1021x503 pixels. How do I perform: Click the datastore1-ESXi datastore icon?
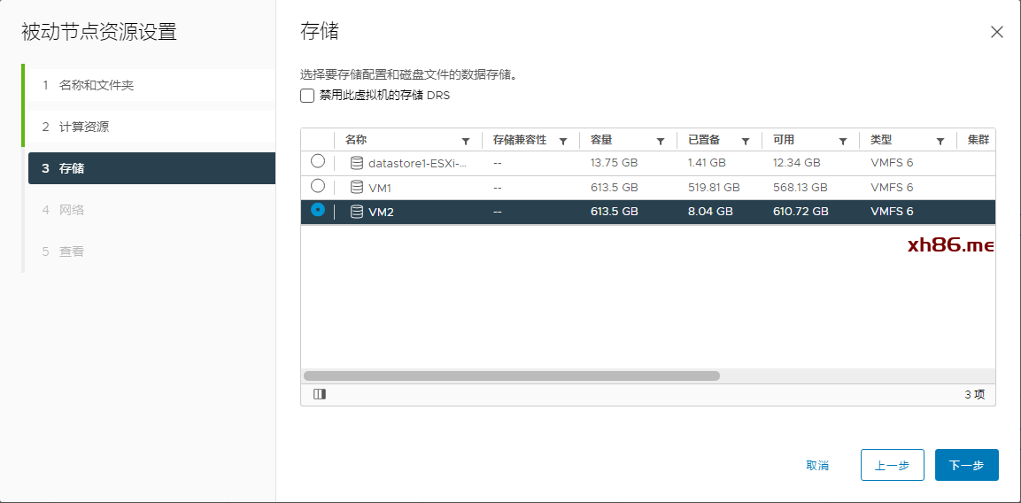[357, 163]
